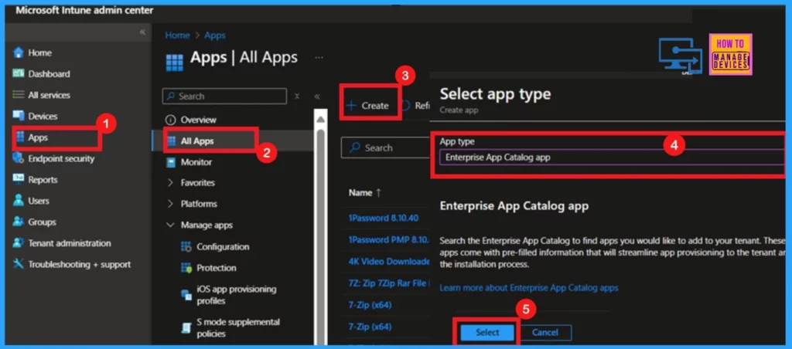The width and height of the screenshot is (792, 349).
Task: Click Home in the breadcrumb
Action: [x=177, y=36]
